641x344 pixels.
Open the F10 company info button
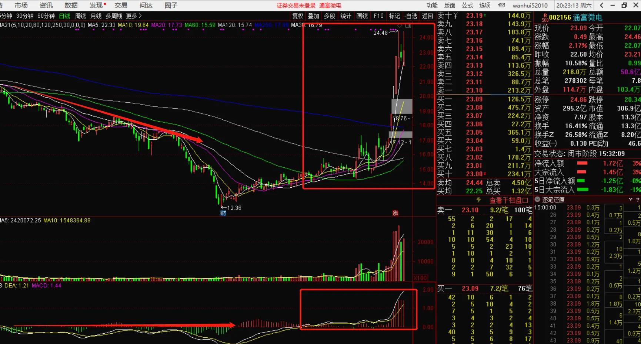click(378, 16)
